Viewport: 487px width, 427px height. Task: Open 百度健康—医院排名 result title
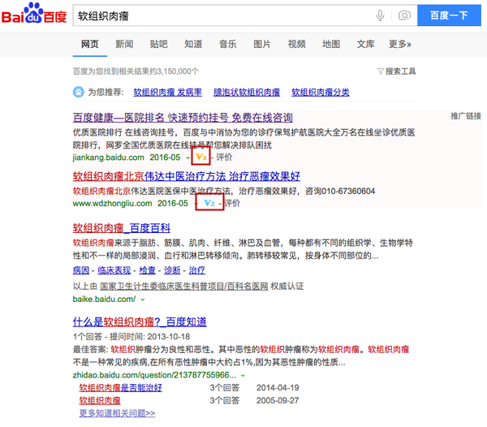[x=183, y=118]
